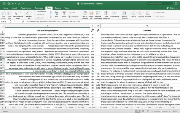Click the Name Box showing B1676
180x115 pixels.
(5, 21)
